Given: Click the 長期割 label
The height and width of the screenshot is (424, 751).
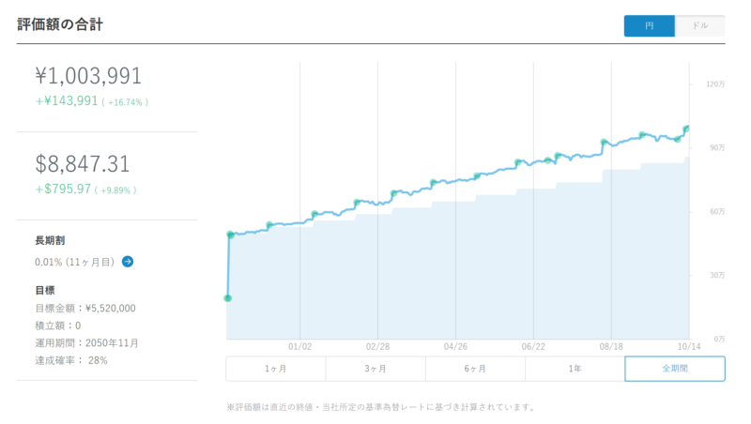Looking at the screenshot, I should [x=50, y=241].
